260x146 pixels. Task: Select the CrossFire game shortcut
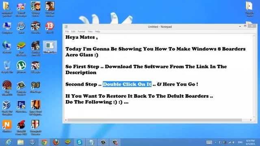(35, 28)
